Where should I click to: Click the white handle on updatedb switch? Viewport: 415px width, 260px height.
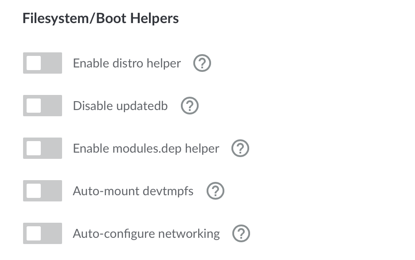34,106
